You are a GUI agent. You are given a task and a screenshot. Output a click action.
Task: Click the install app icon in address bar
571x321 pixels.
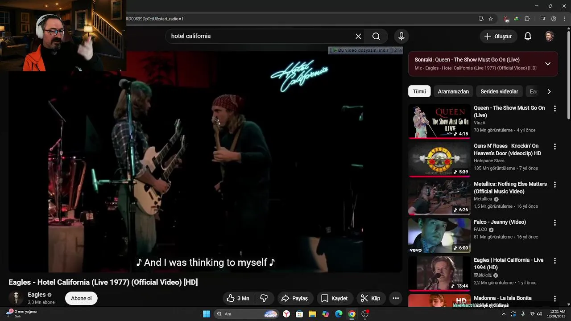tap(481, 19)
